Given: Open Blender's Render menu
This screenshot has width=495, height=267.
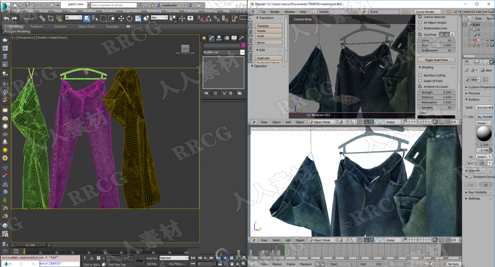Looking at the screenshot, I should (x=275, y=12).
